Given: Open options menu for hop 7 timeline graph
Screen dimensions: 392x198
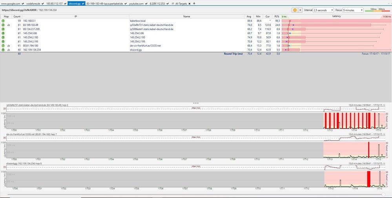Looking at the screenshot, I should pos(384,135).
